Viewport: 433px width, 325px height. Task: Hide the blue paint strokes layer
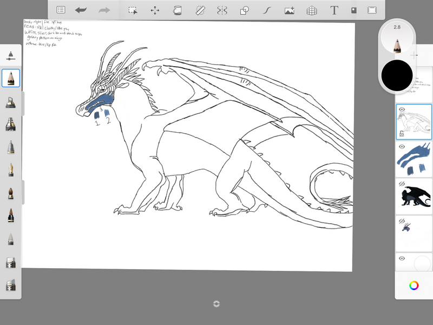coord(402,147)
